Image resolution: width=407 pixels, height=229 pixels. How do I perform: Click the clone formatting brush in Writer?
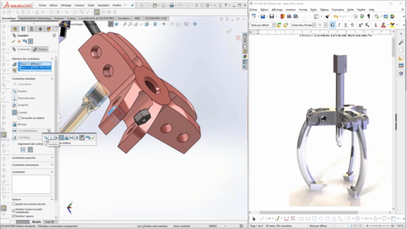tap(328, 17)
